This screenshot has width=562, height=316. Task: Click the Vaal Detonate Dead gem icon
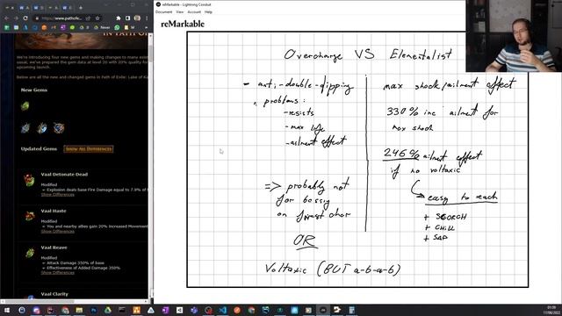coord(29,180)
